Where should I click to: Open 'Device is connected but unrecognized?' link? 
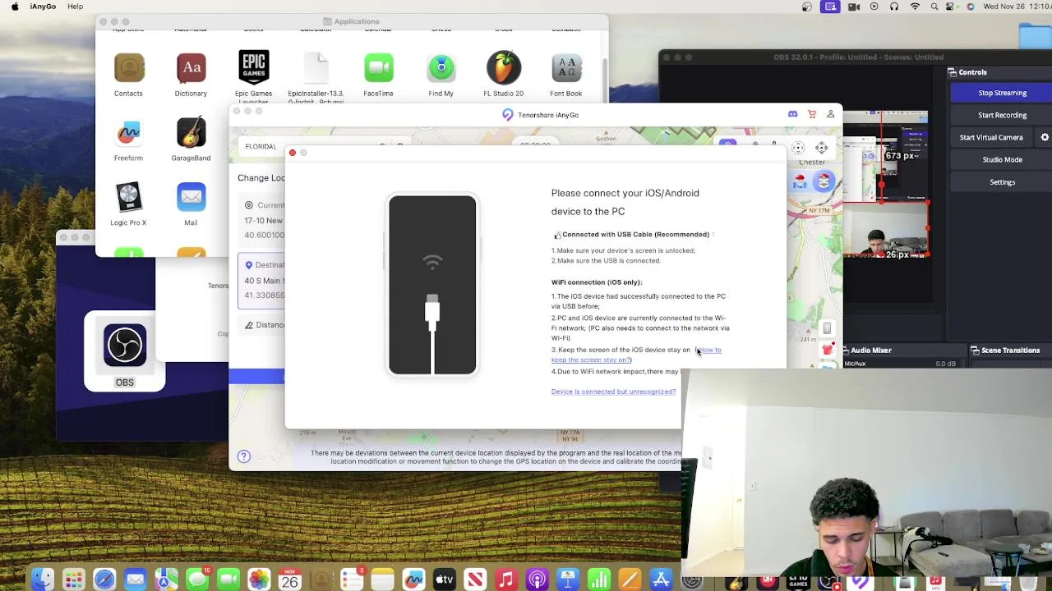613,392
